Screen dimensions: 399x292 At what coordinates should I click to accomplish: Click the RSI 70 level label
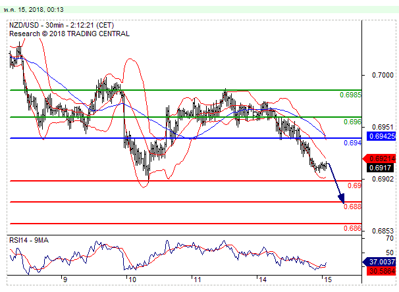click(x=390, y=238)
